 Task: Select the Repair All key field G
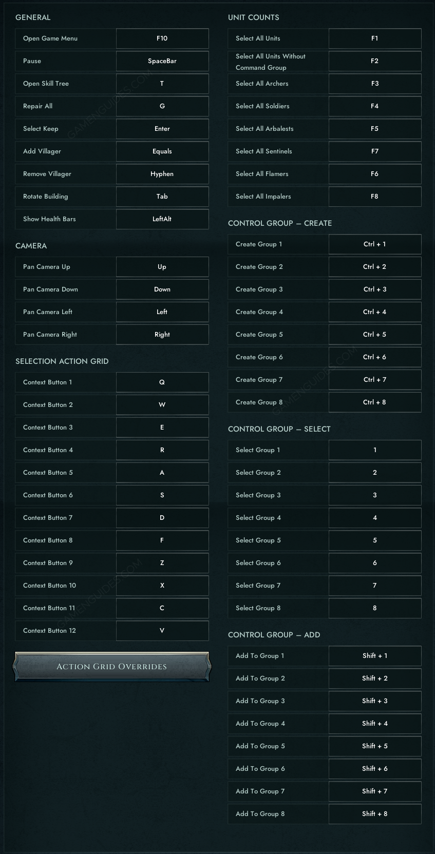coord(162,106)
